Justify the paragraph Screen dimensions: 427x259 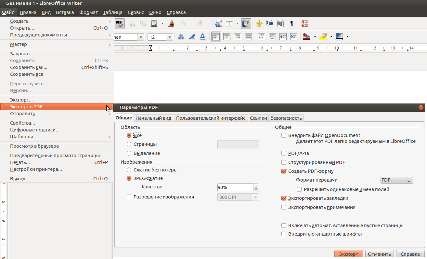coord(248,37)
